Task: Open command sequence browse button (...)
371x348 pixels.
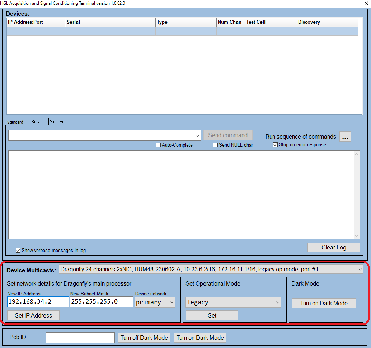Action: point(345,137)
